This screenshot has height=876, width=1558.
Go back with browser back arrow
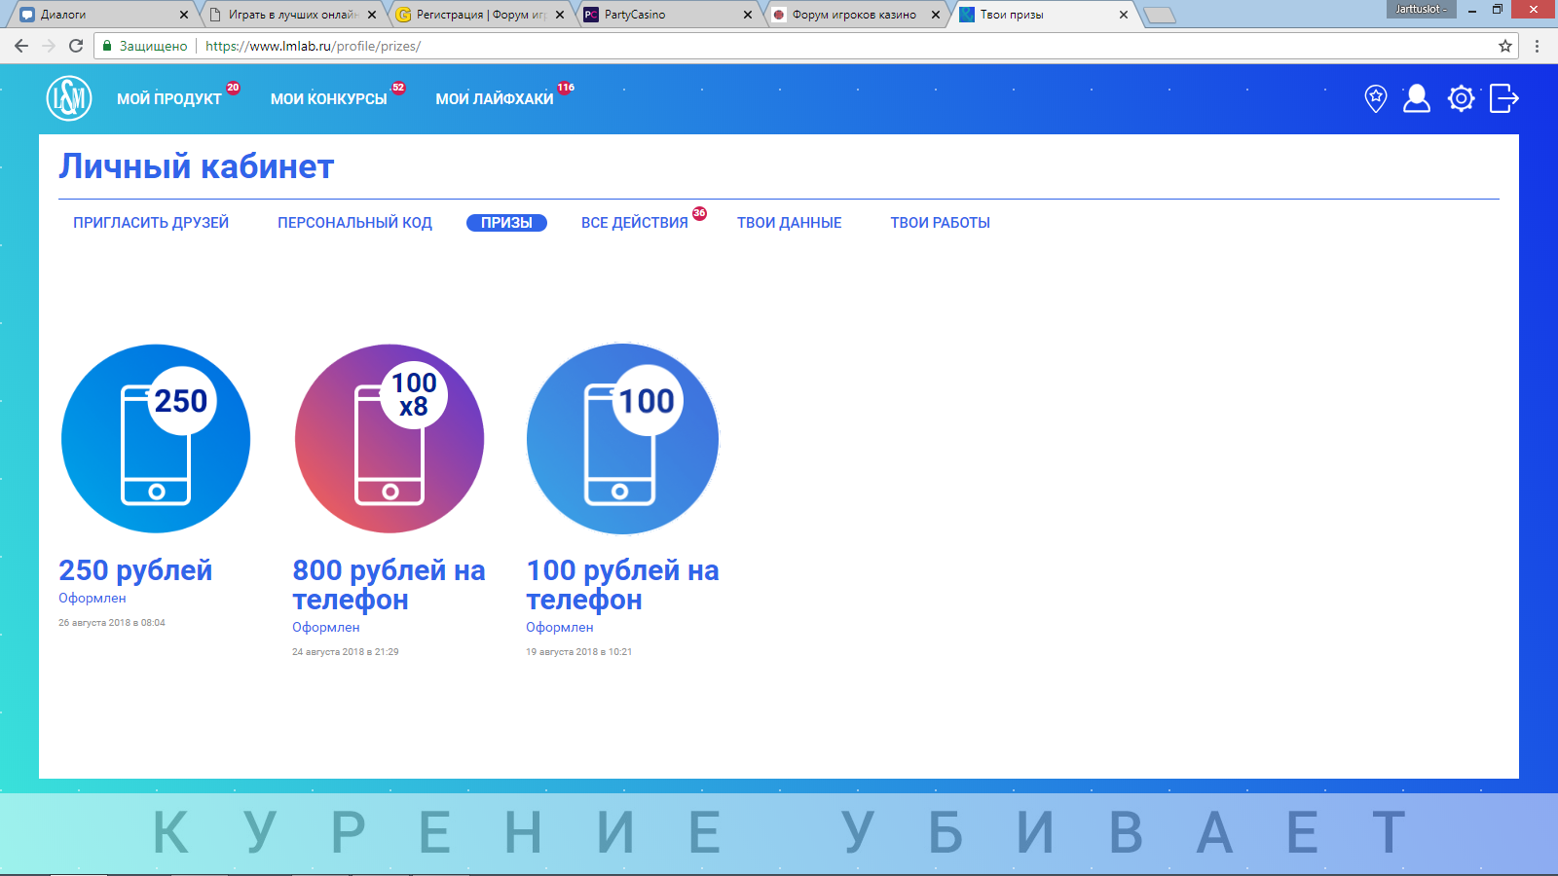(21, 46)
